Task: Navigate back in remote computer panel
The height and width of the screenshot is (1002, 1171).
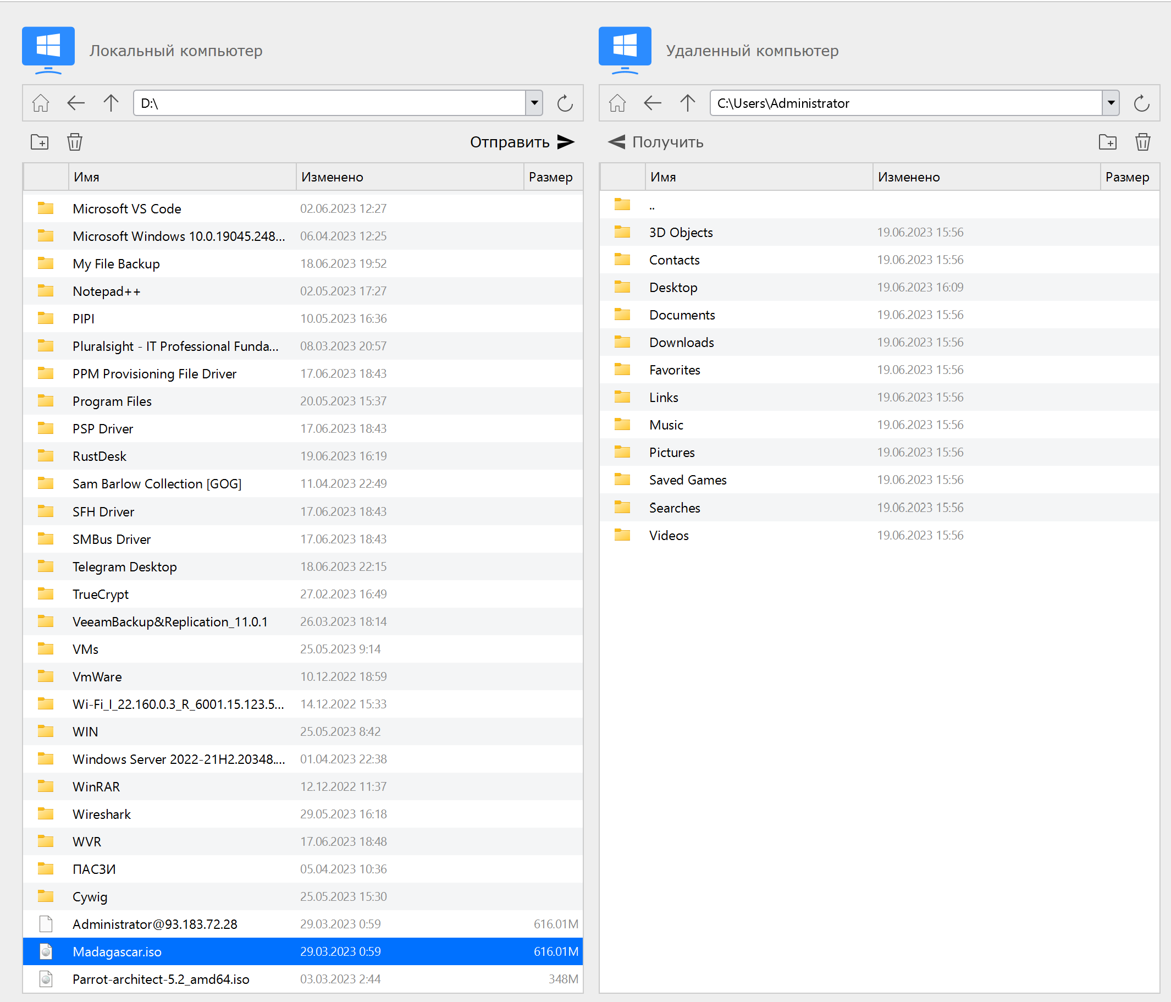Action: tap(652, 103)
